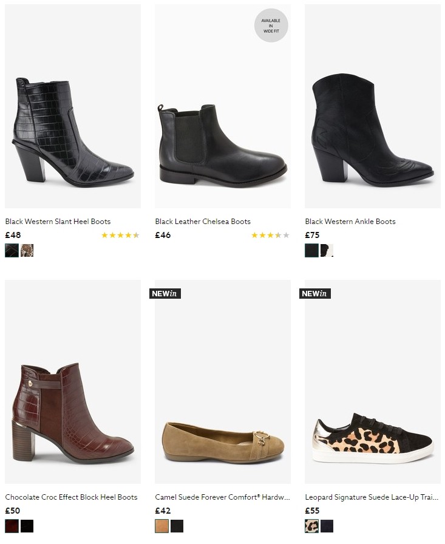This screenshot has height=544, width=445.
Task: Select the camel swatch under the suede flats
Action: coord(161,526)
